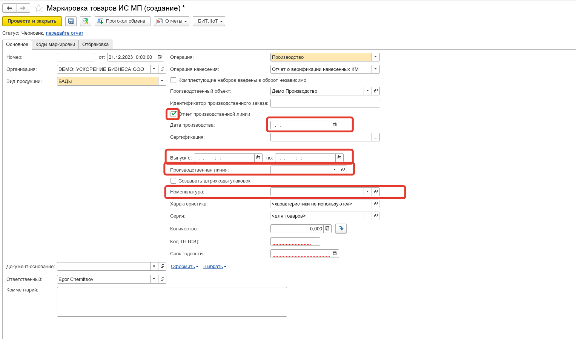This screenshot has width=576, height=339.
Task: Click the post document icon in toolbar
Action: pos(86,21)
